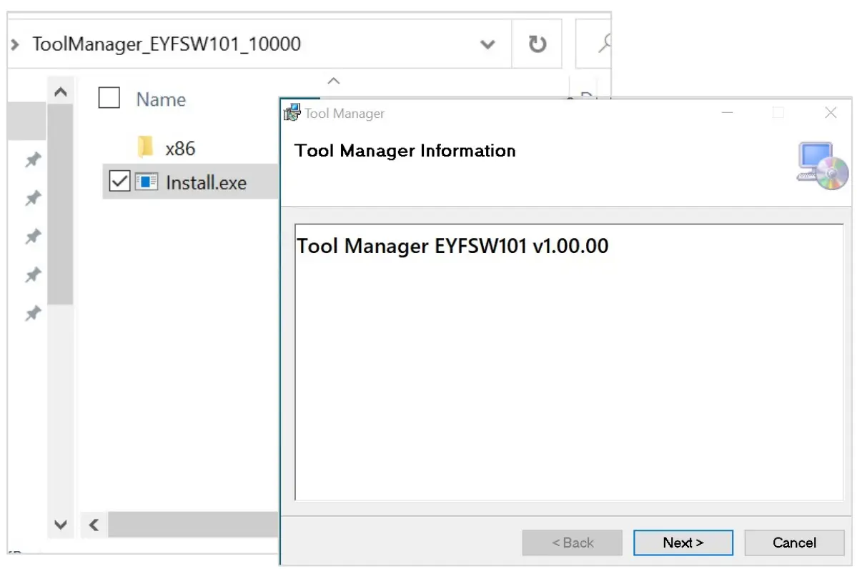Image resolution: width=857 pixels, height=569 pixels.
Task: Click the Name column header
Action: click(x=161, y=99)
